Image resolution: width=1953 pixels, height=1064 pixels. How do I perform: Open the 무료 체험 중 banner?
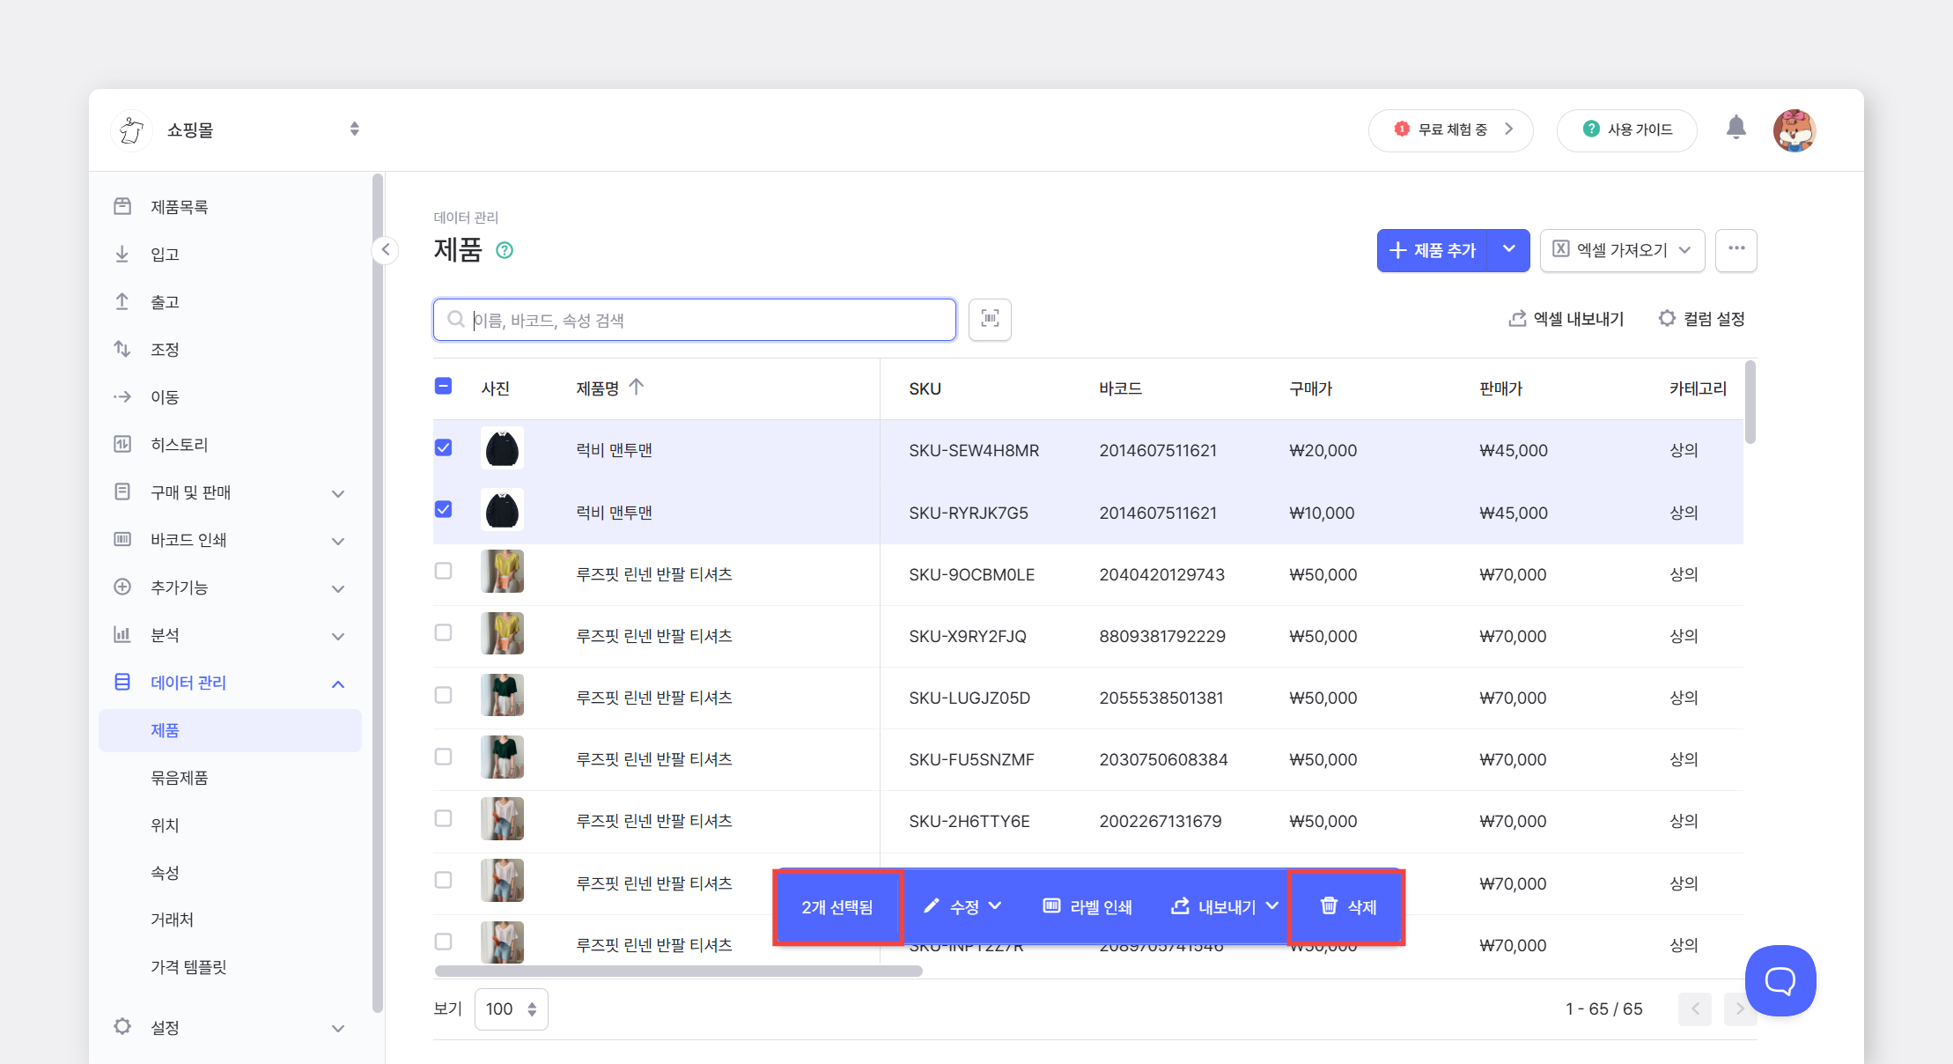pos(1451,129)
